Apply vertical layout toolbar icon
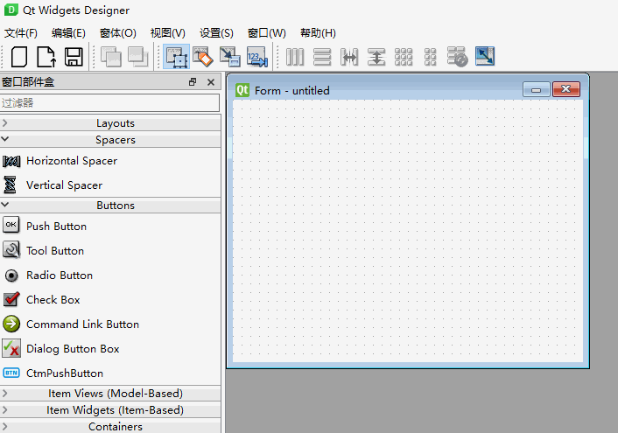The width and height of the screenshot is (618, 433). 322,57
